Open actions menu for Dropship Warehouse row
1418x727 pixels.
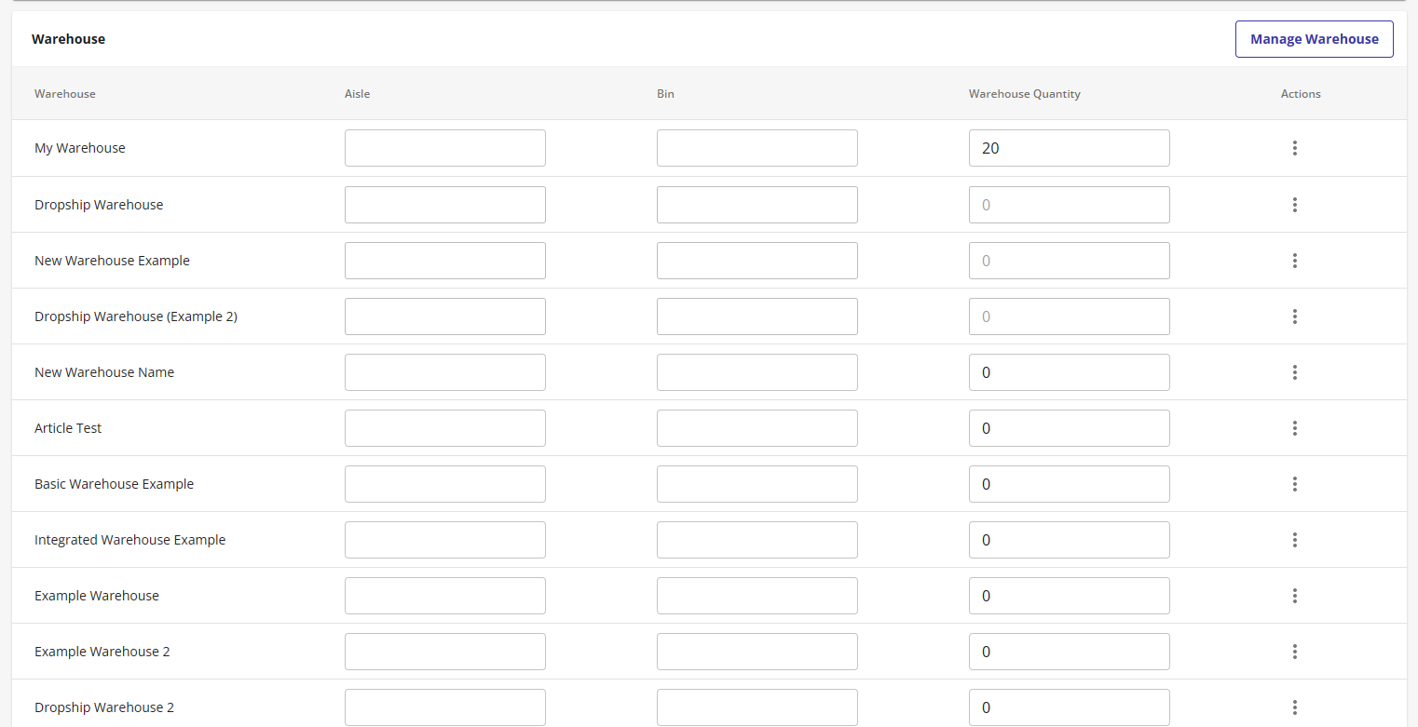tap(1295, 204)
